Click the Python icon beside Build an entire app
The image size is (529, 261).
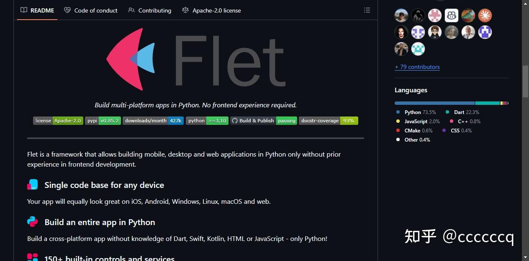[x=33, y=222]
